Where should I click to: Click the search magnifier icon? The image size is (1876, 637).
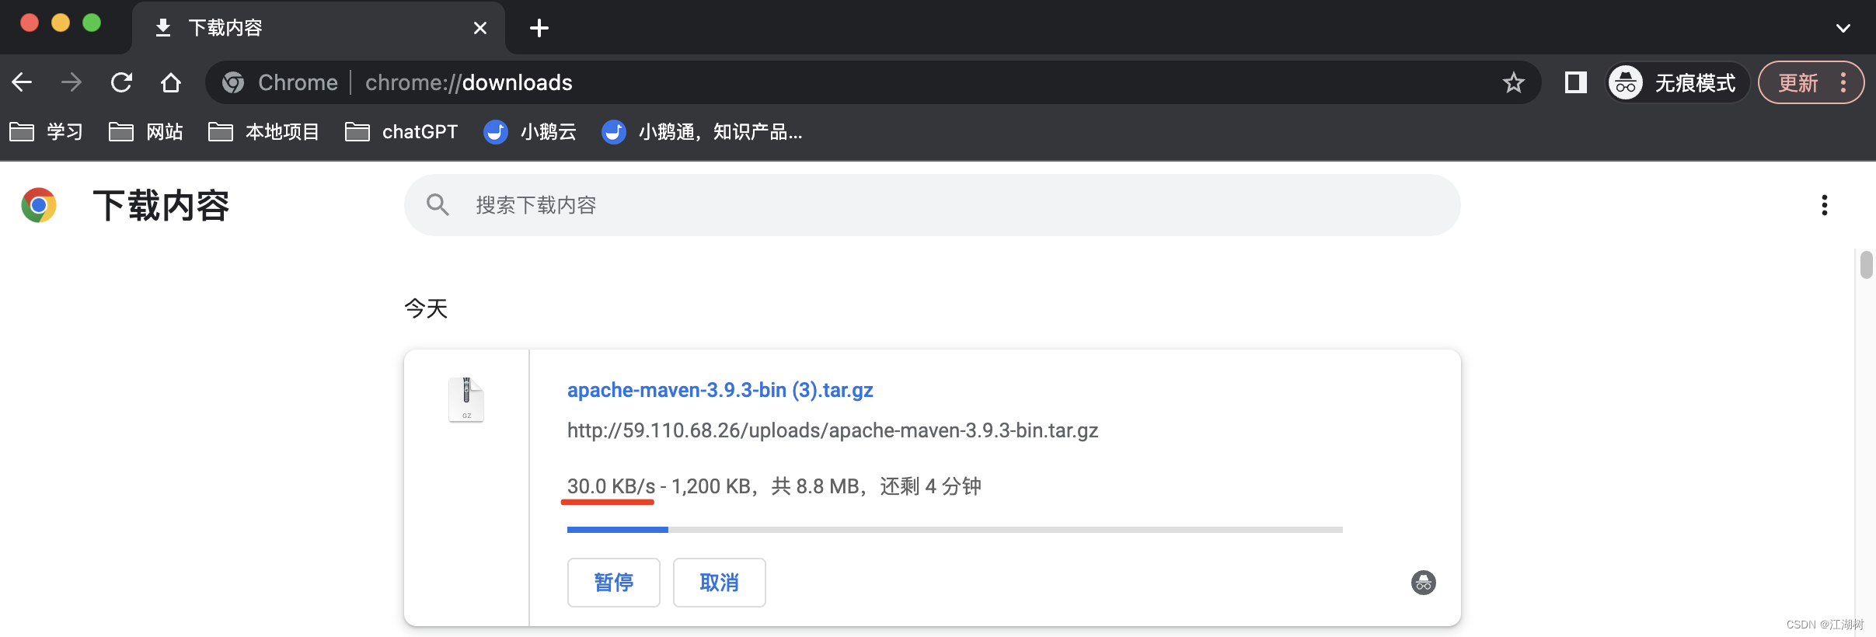click(438, 205)
